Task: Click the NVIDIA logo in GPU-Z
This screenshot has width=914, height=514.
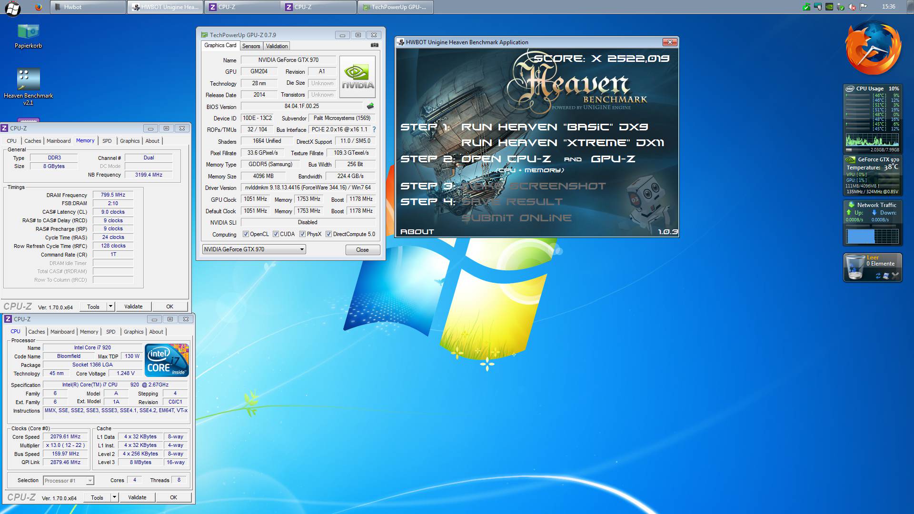Action: click(358, 77)
